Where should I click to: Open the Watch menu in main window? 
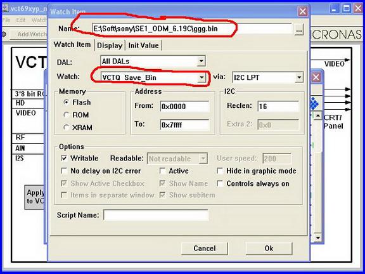[39, 20]
